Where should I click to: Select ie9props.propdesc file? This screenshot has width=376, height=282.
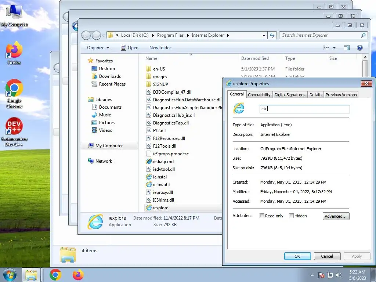[171, 154]
